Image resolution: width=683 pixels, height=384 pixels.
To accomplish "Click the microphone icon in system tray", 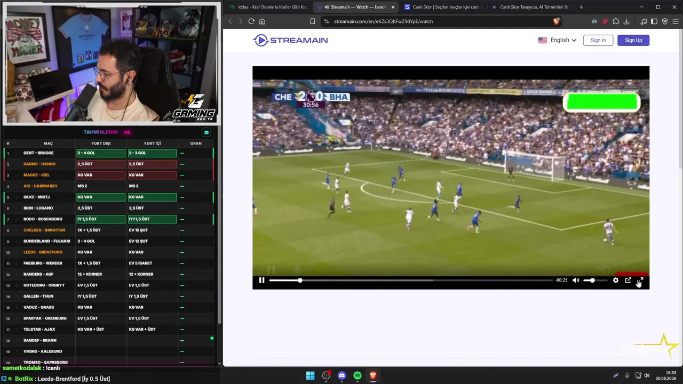I will pyautogui.click(x=627, y=375).
